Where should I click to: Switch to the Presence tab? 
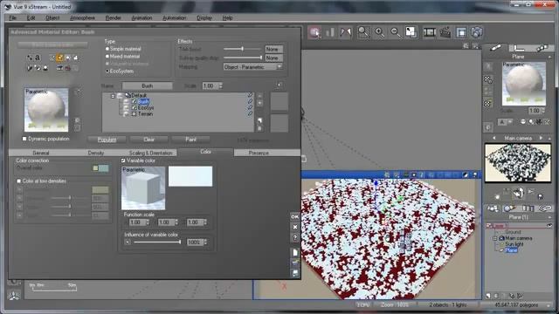click(x=259, y=153)
